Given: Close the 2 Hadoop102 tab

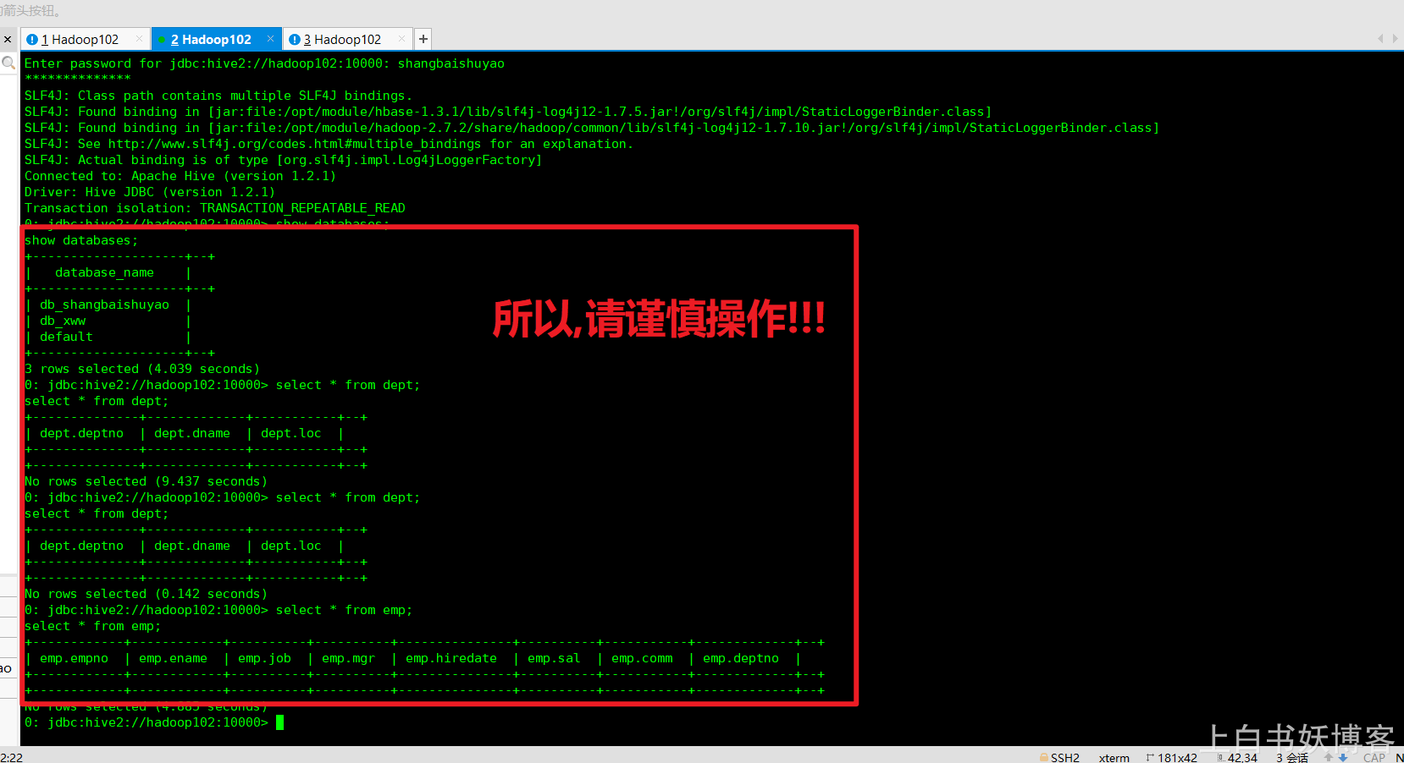Looking at the screenshot, I should 271,39.
